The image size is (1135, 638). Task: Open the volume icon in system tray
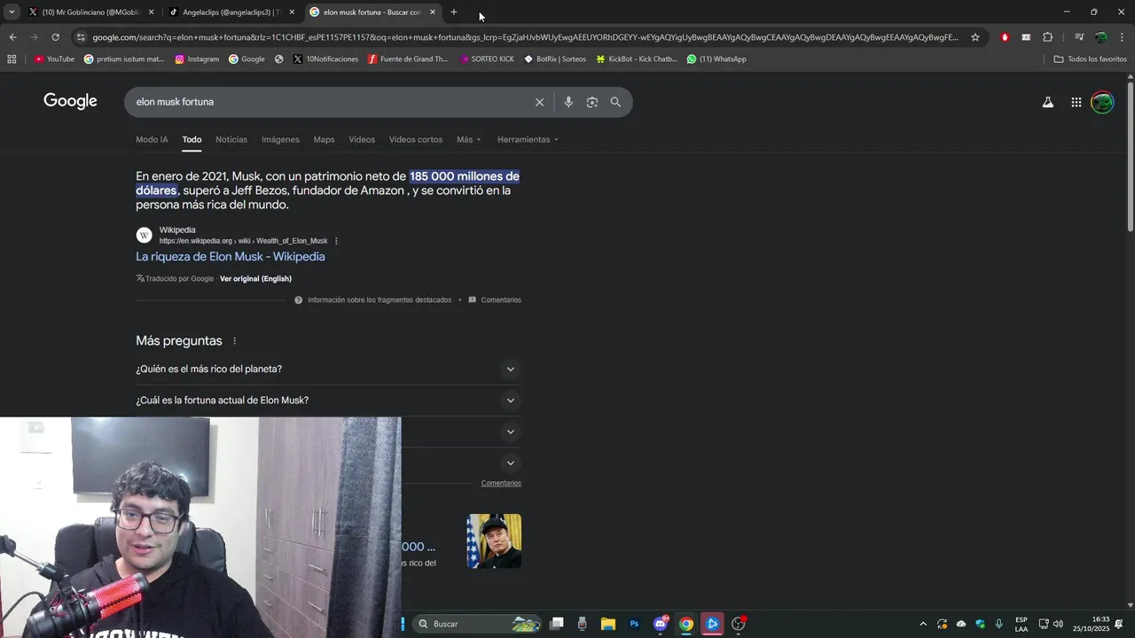click(1058, 624)
